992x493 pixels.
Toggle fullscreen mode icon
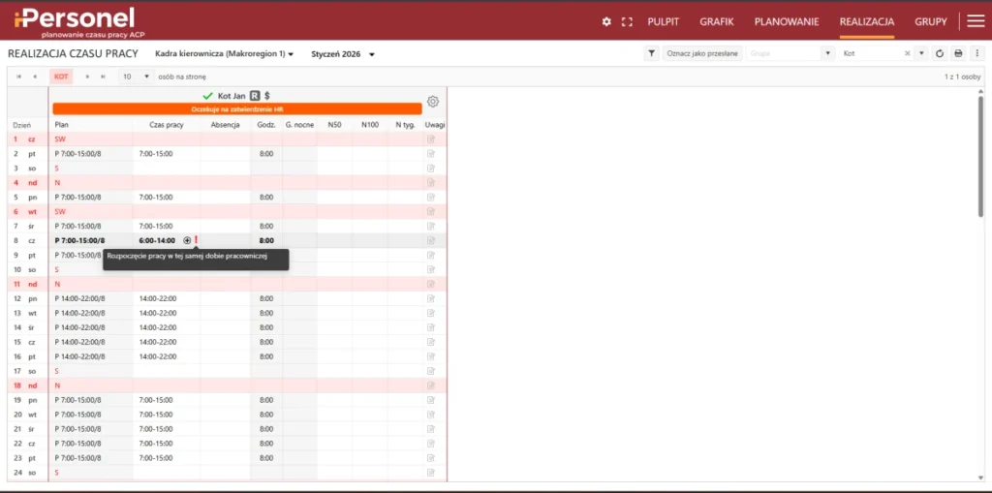(627, 21)
